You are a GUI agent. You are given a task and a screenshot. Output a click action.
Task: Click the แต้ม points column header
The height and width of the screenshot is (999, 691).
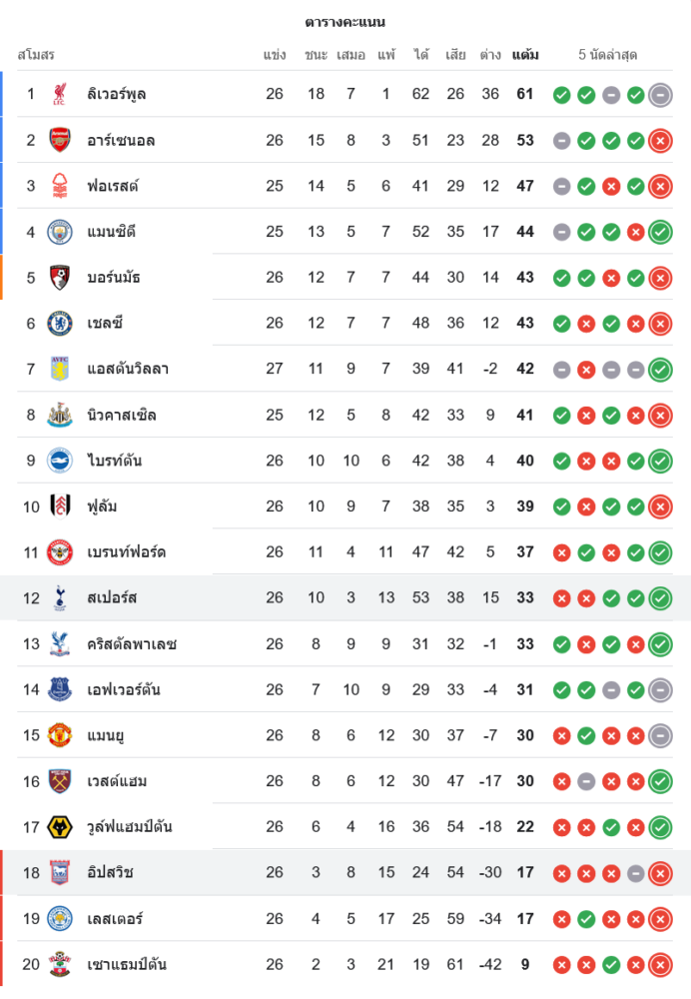pyautogui.click(x=525, y=55)
